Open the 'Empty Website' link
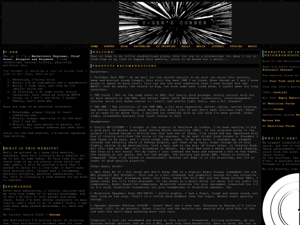Image resolution: width=300 pixels, height=225 pixels. (289, 98)
